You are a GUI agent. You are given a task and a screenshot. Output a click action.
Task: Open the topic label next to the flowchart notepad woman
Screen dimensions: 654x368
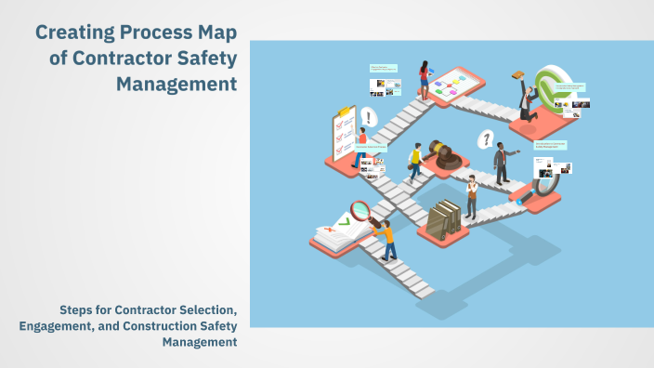coord(384,68)
